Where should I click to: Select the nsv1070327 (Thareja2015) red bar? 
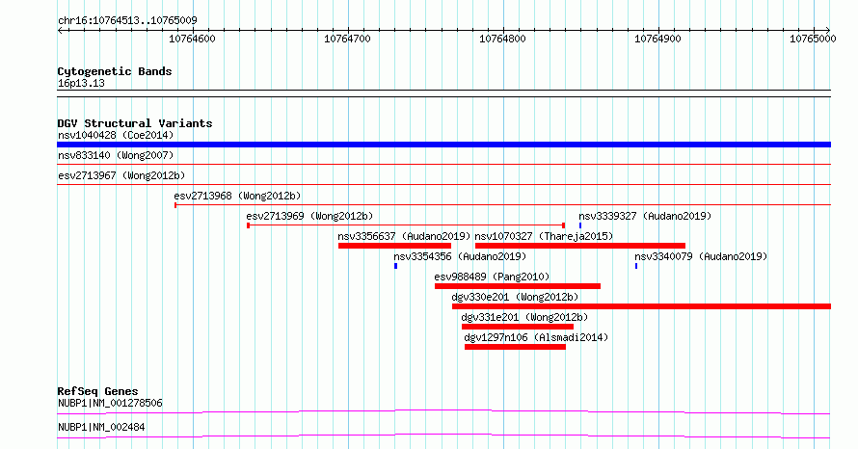(580, 246)
